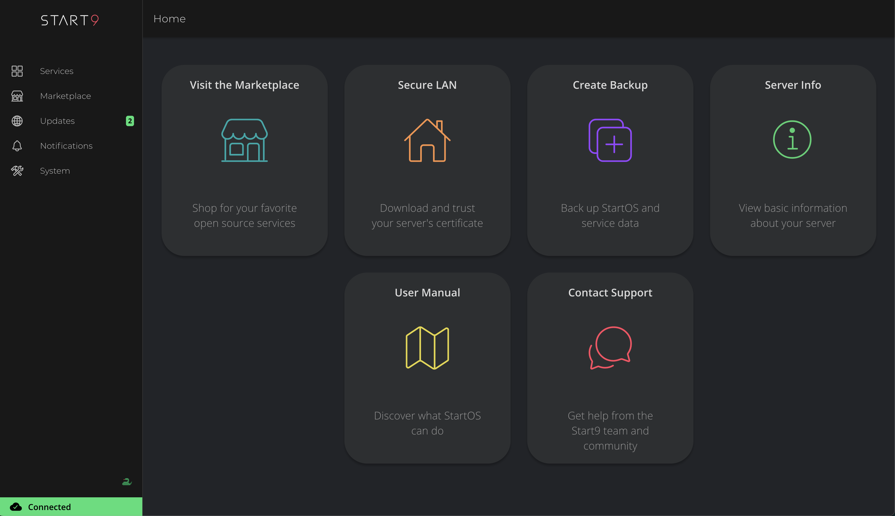The width and height of the screenshot is (895, 516).
Task: Open Updates via the globe icon
Action: tap(17, 121)
